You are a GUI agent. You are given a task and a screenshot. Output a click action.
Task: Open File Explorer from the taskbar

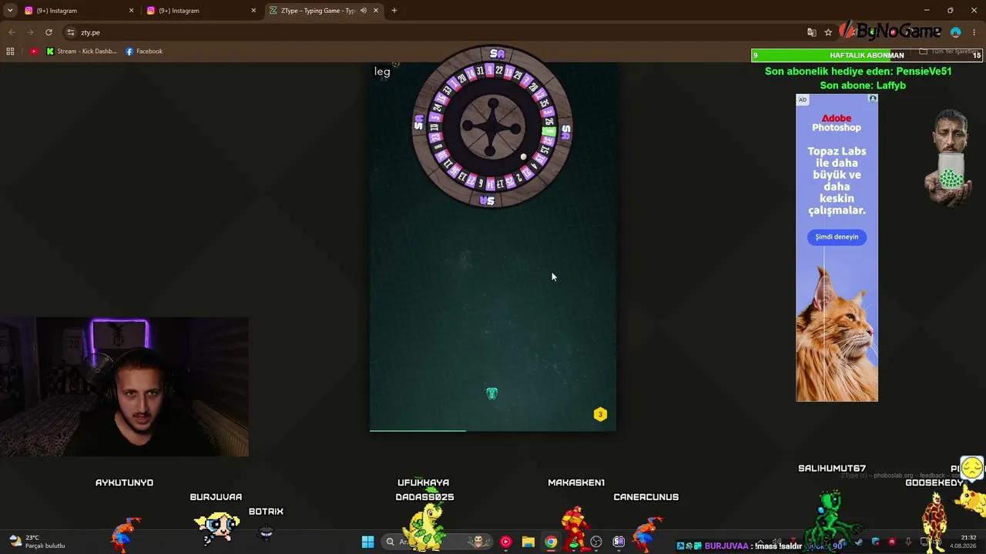coord(528,542)
